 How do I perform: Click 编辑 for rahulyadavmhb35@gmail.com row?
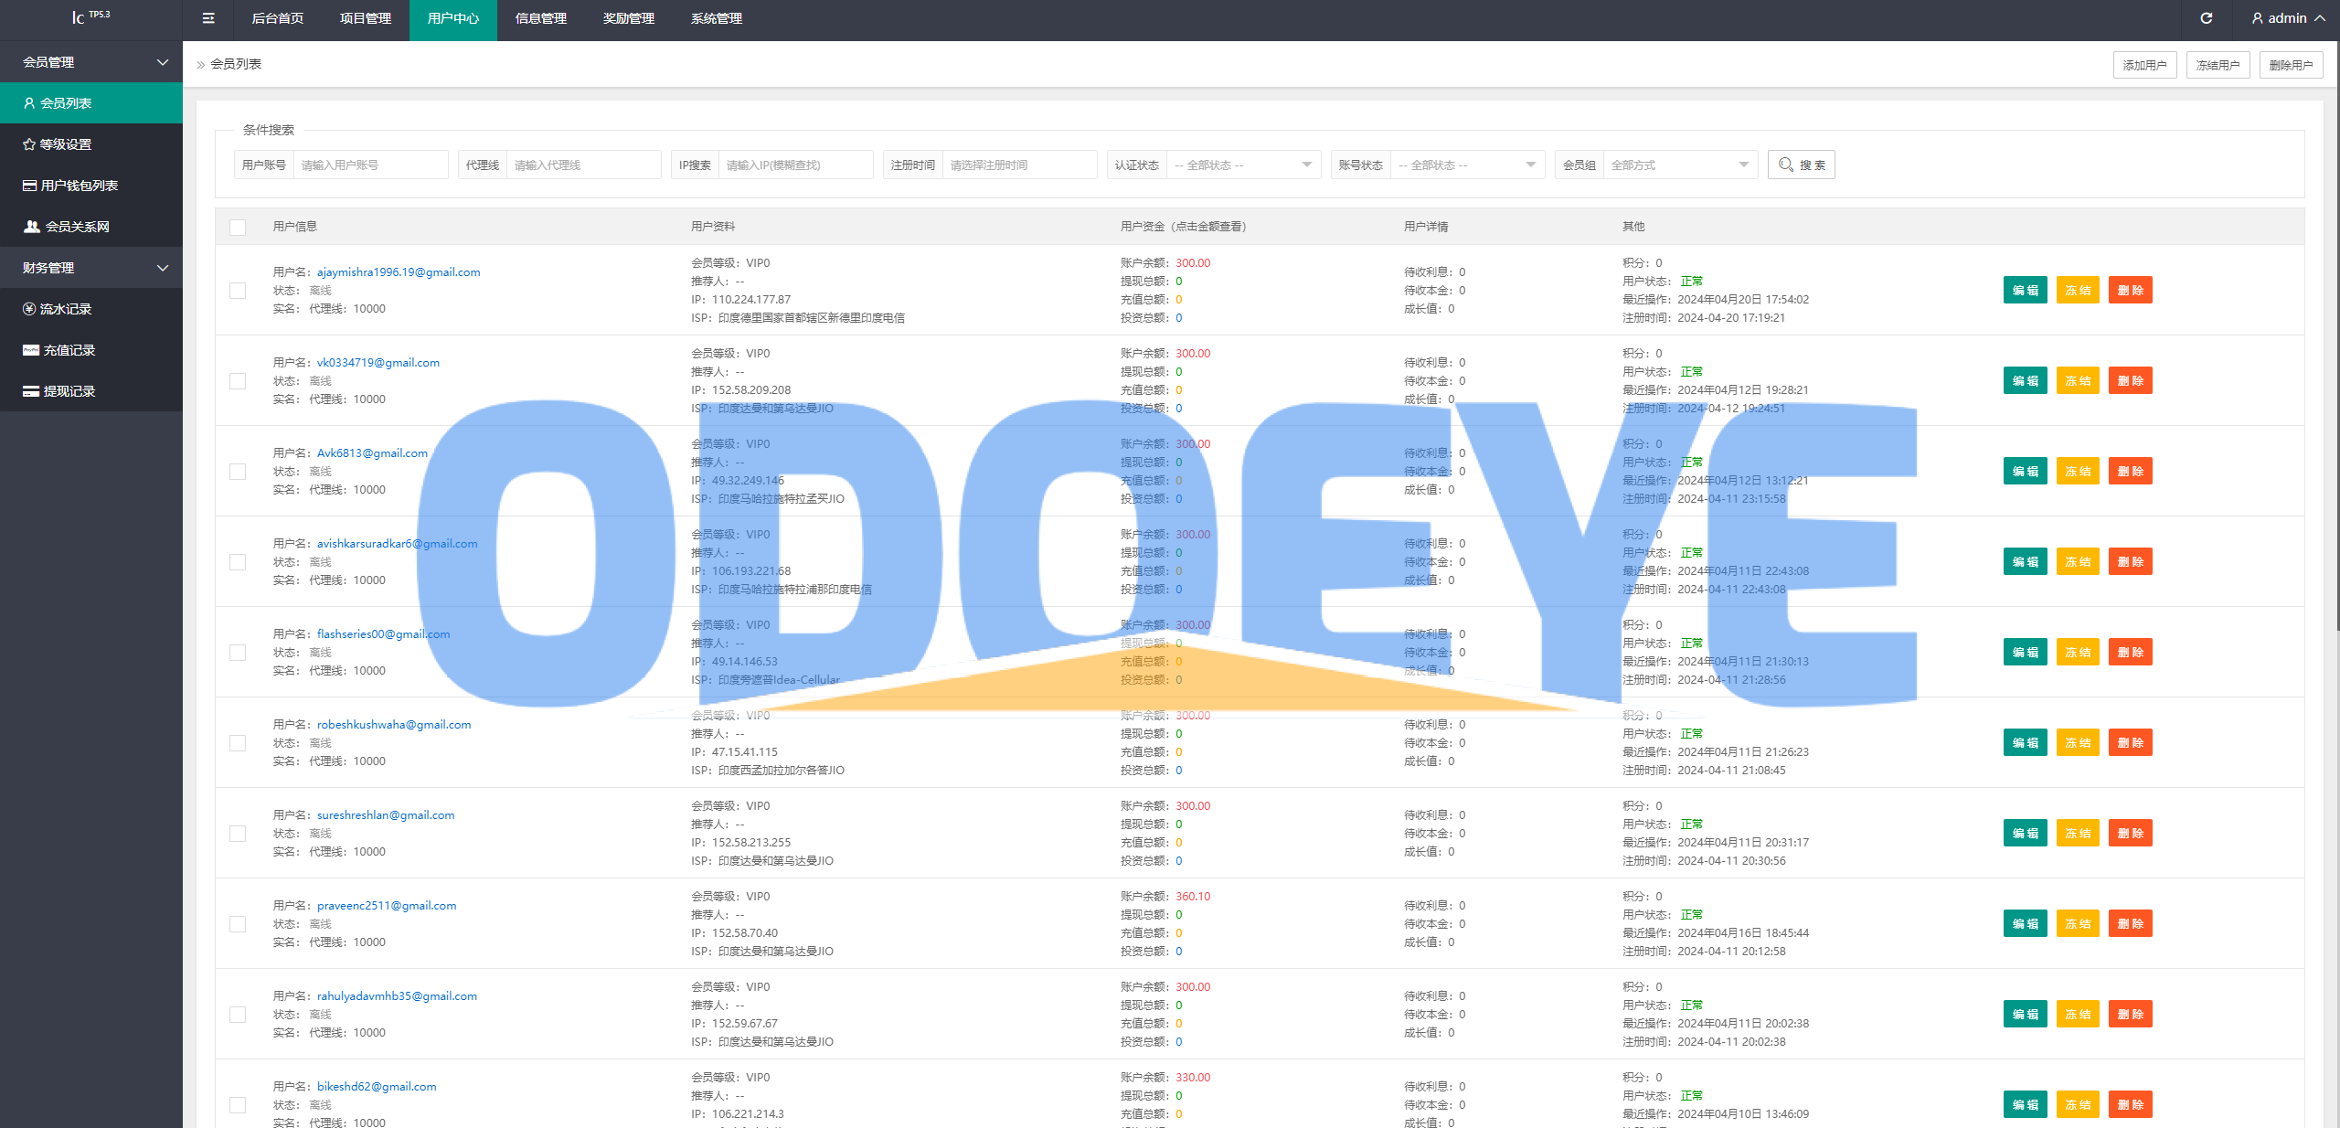click(x=2025, y=1015)
